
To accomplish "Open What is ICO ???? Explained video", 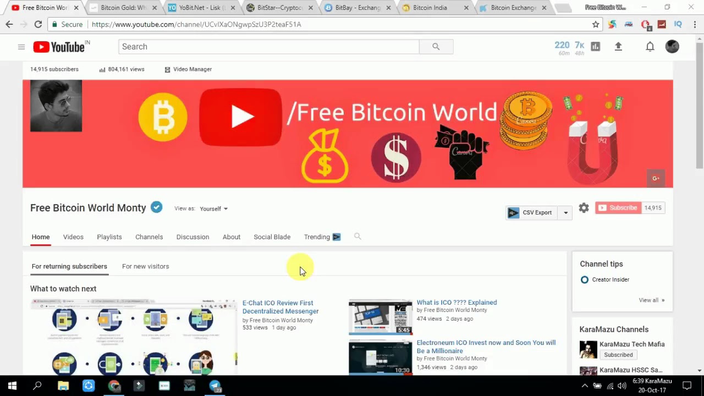I will [457, 302].
